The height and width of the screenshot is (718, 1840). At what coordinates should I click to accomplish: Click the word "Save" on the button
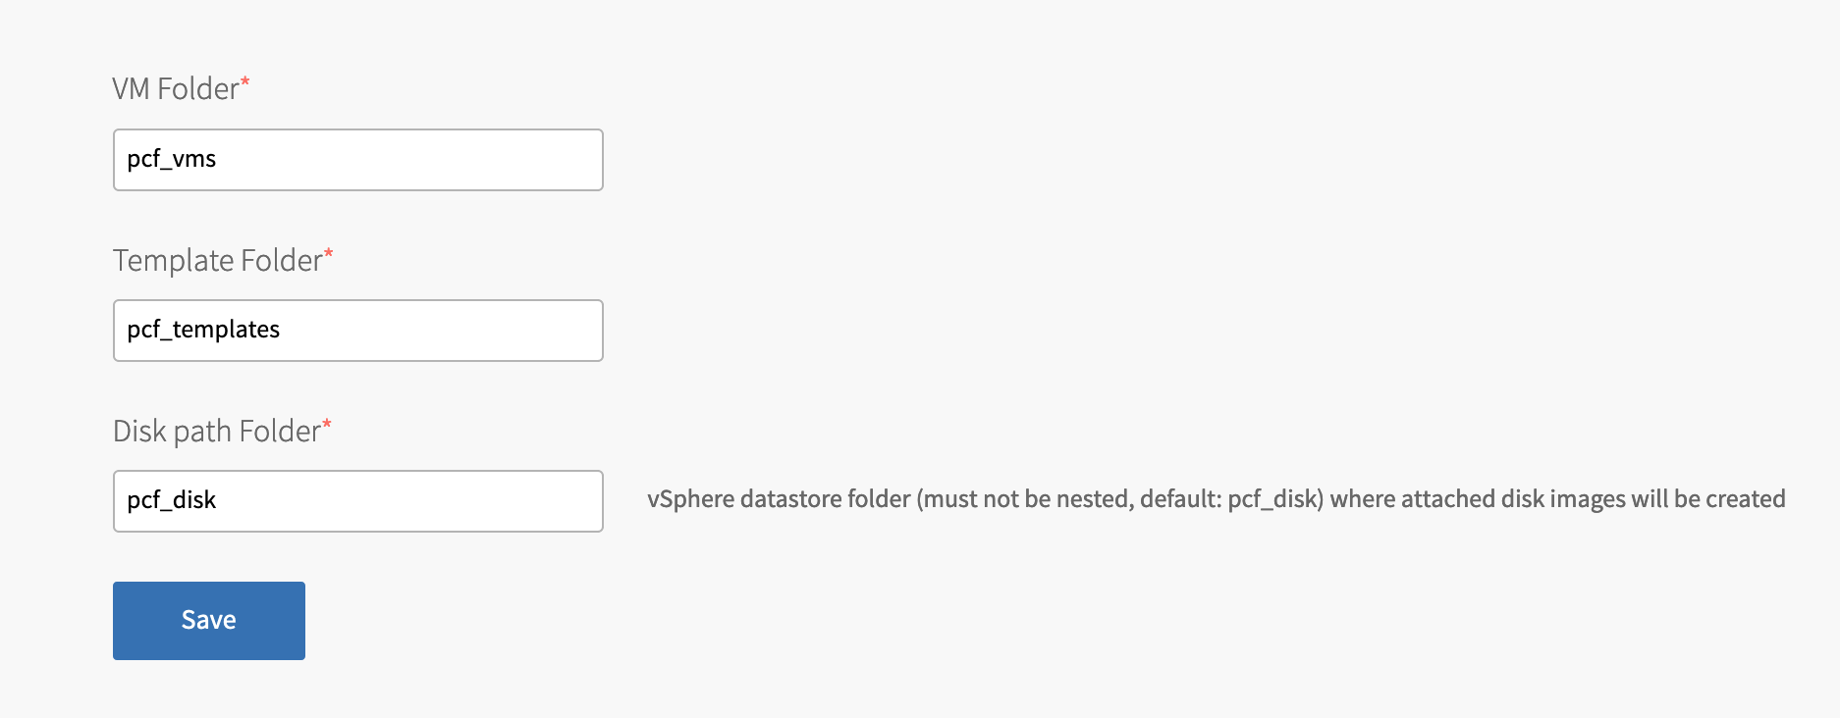click(x=209, y=620)
